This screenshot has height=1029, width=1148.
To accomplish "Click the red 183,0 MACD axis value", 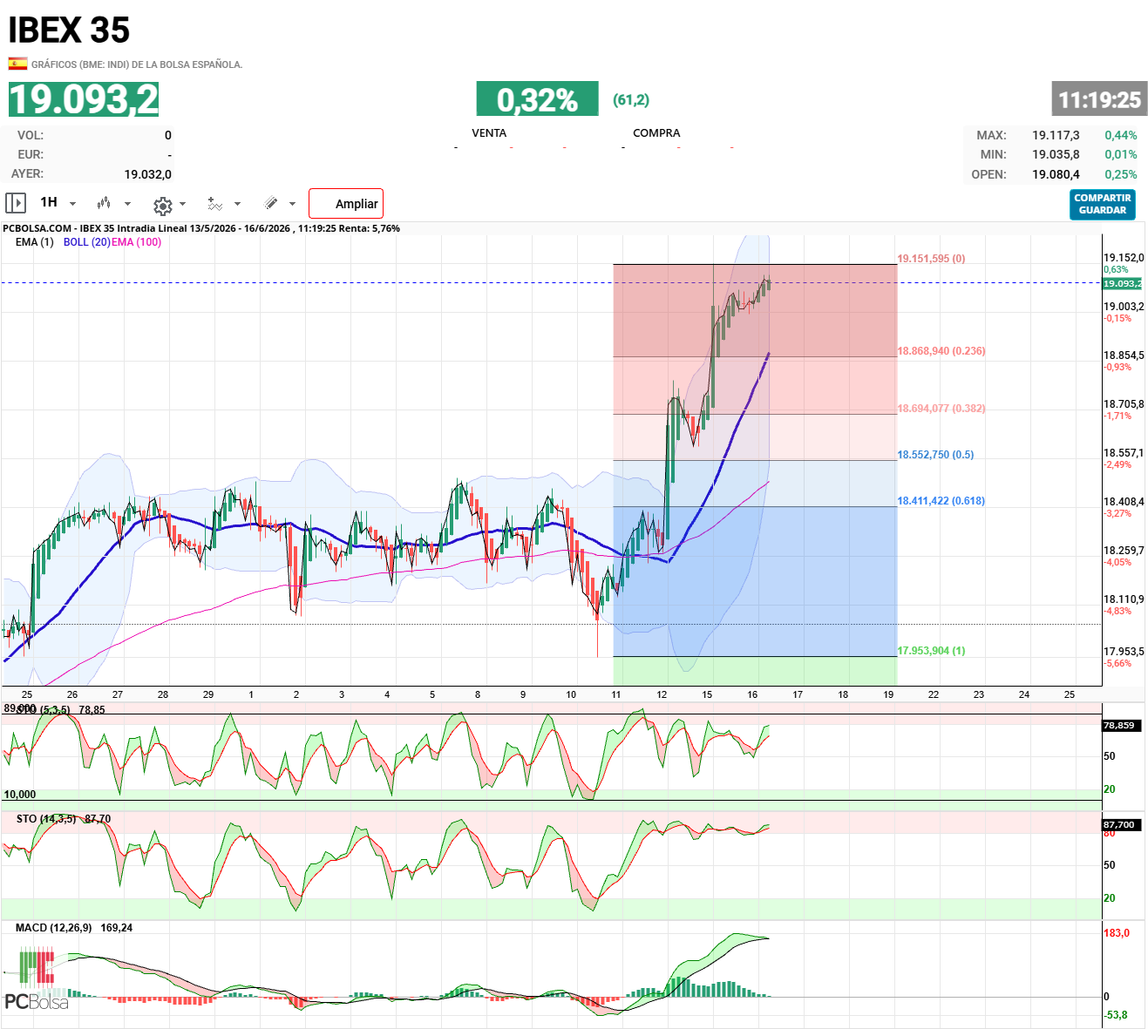I will 1117,933.
